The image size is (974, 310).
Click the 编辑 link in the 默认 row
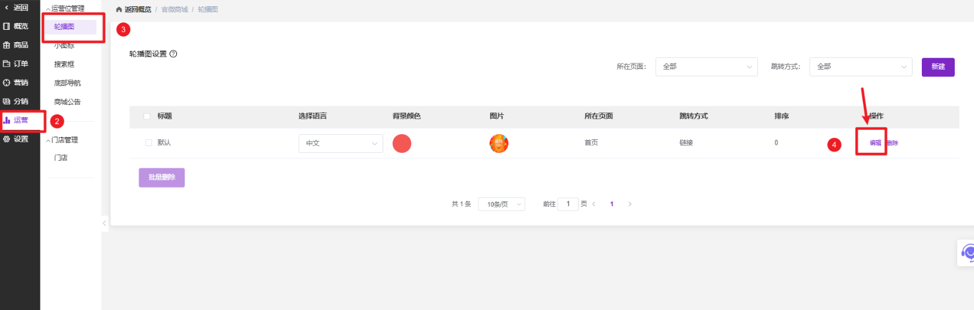(875, 143)
